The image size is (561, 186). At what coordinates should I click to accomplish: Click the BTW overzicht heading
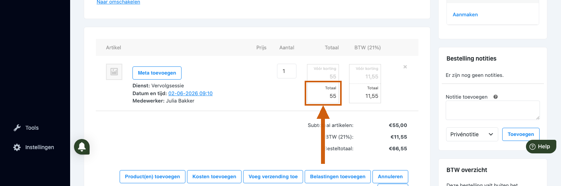467,170
